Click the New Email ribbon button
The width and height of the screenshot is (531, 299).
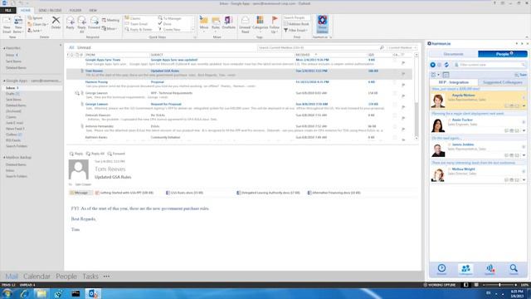[7, 25]
